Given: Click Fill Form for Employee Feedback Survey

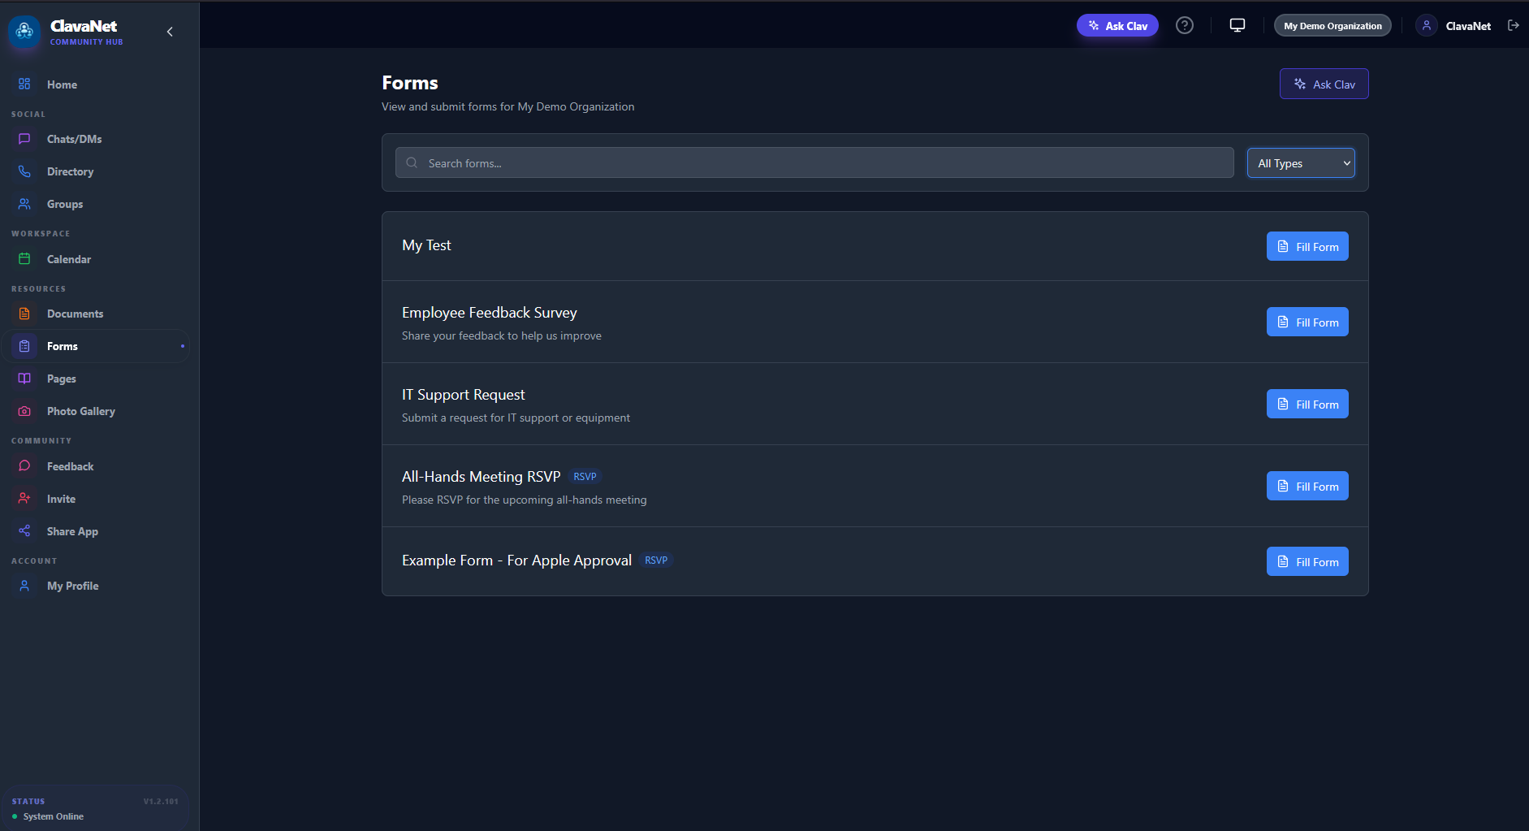Looking at the screenshot, I should coord(1307,322).
